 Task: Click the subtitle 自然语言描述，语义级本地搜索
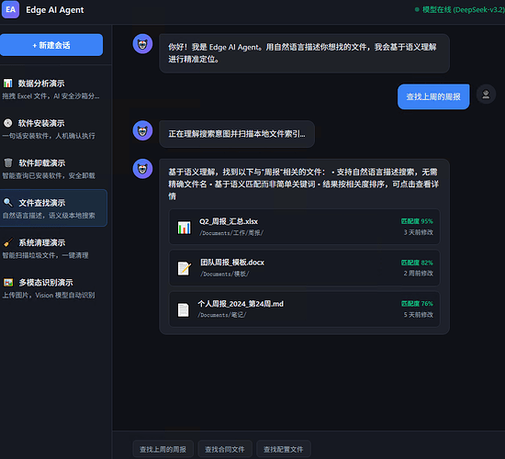[x=49, y=216]
